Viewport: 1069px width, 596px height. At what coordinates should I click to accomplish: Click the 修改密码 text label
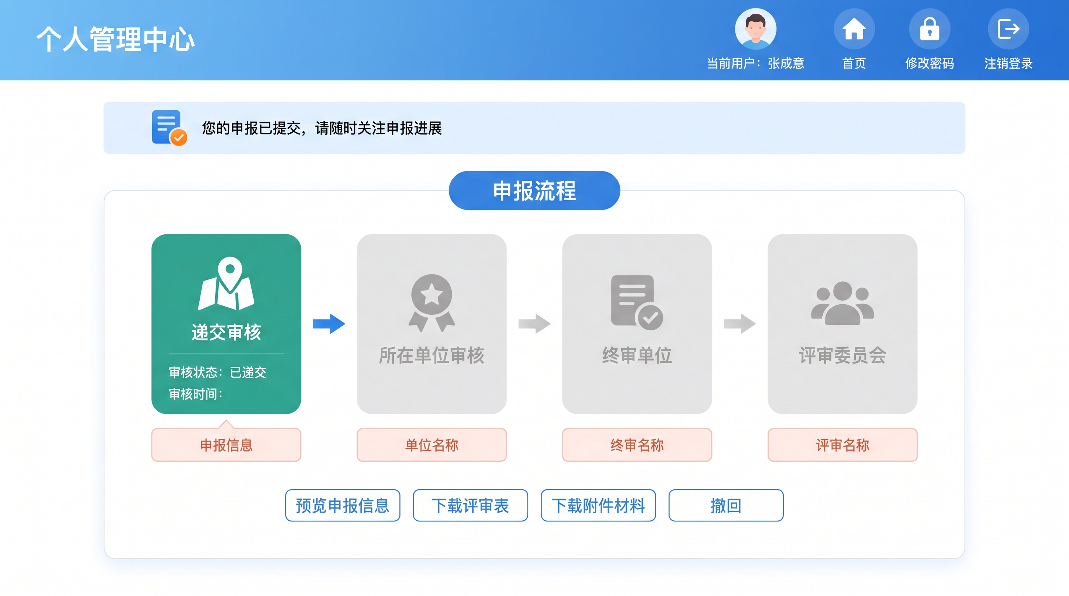point(930,63)
